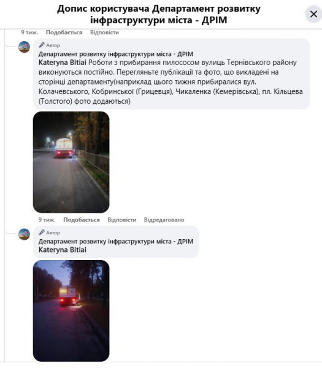The width and height of the screenshot is (322, 368).
Task: Close the post dialog with X button
Action: point(313,14)
